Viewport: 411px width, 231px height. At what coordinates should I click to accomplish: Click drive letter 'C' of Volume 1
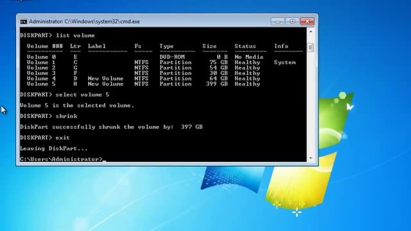tap(75, 62)
